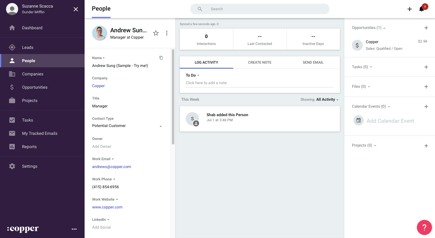Open the Projects briefcase icon
Viewport: 435px width, 238px height.
[12, 100]
